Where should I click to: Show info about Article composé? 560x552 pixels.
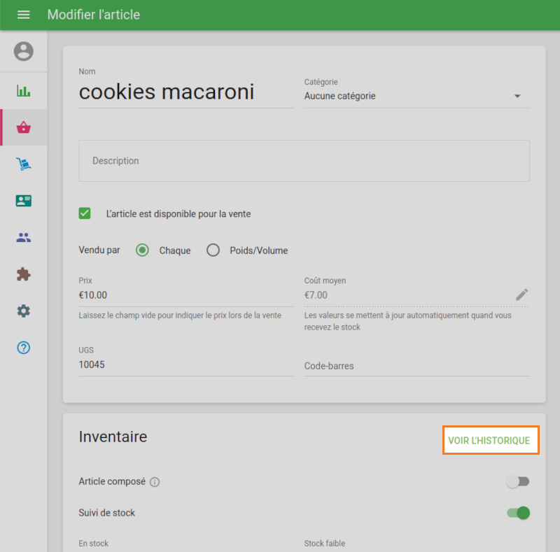[x=155, y=482]
